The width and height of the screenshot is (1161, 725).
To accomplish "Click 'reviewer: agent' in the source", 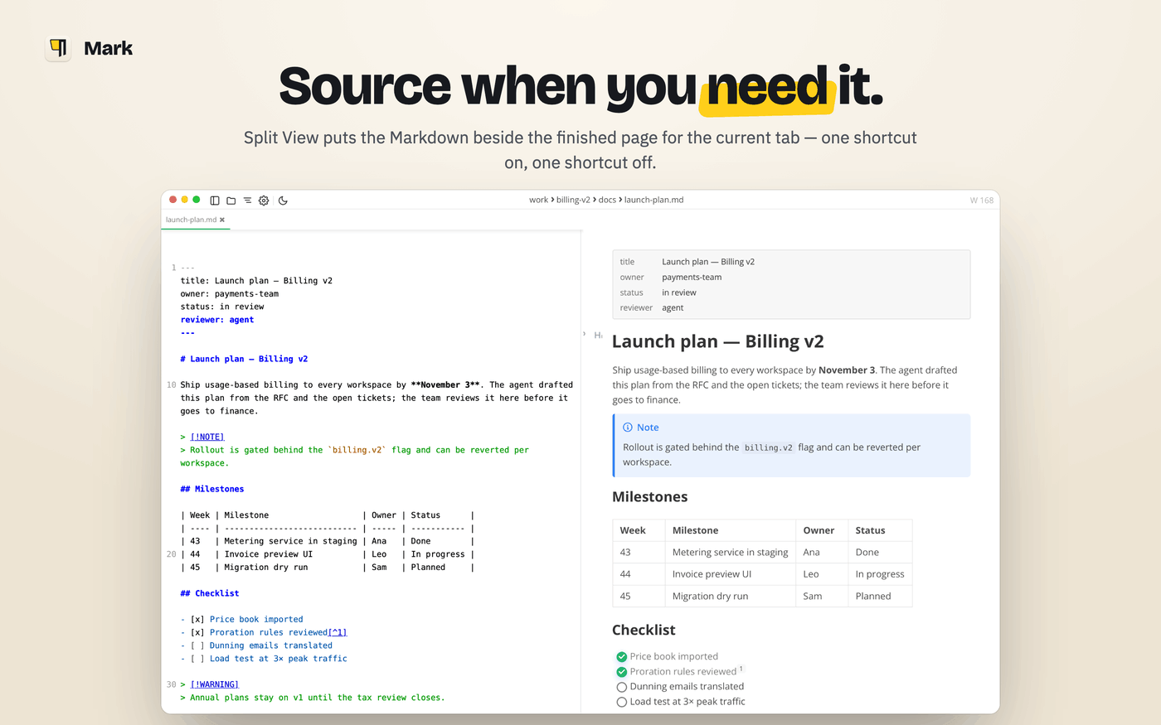I will pyautogui.click(x=217, y=320).
